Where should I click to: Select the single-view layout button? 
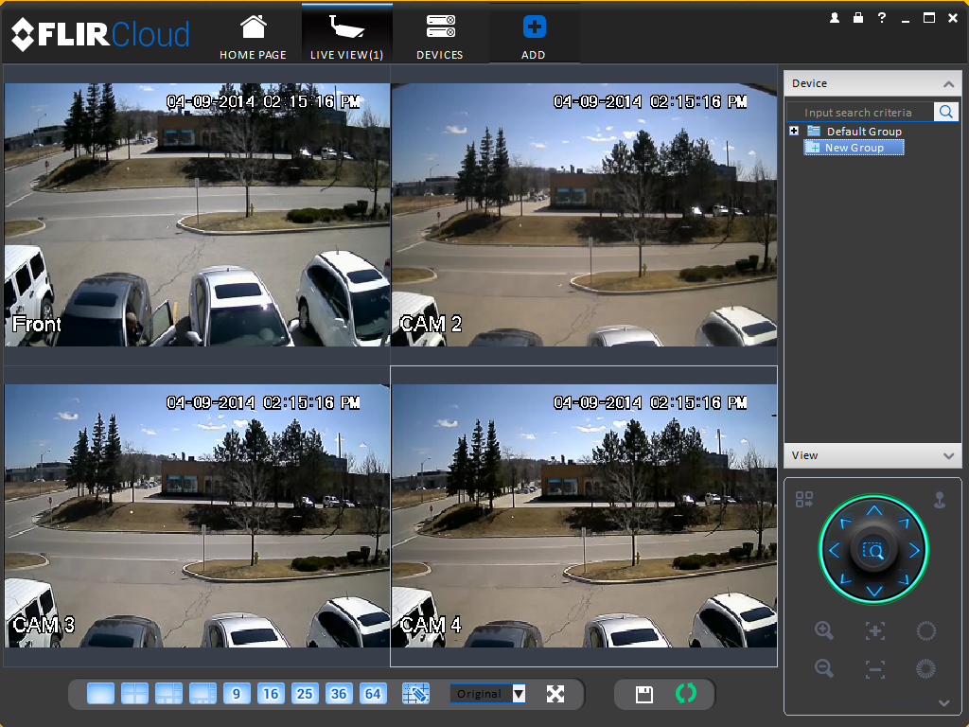click(100, 694)
